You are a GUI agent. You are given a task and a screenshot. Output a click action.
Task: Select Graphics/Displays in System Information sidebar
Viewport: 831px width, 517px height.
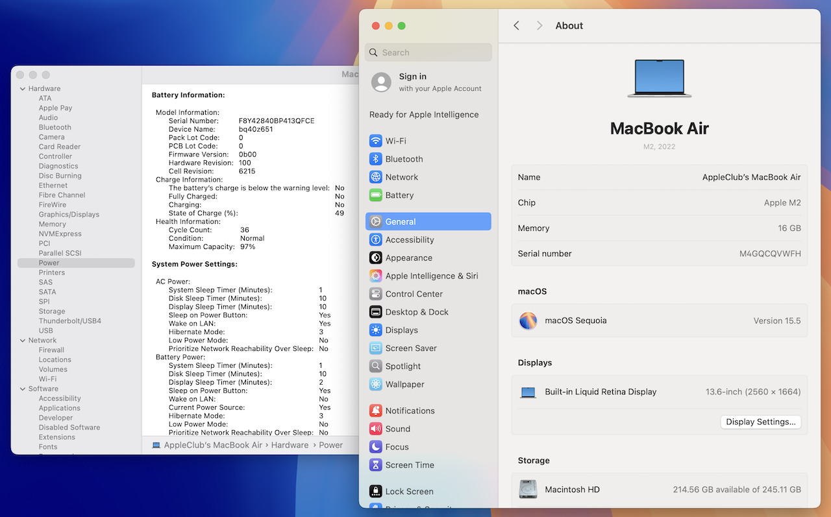click(69, 214)
